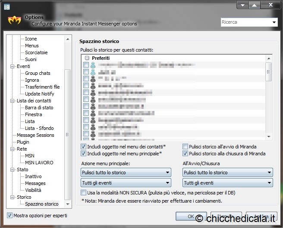283x228 pixels.
Task: Disable Includi oggetto nel menu dei contatti
Action: [84, 147]
